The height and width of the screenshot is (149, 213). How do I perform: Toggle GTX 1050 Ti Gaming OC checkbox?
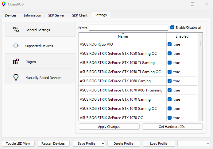169,72
